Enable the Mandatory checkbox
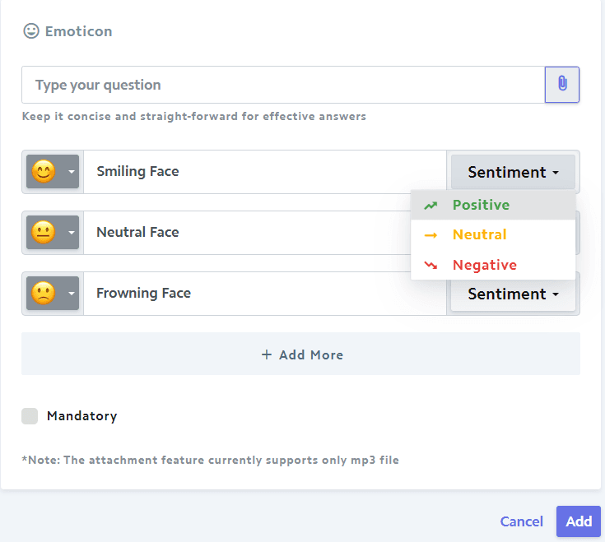 [x=30, y=416]
